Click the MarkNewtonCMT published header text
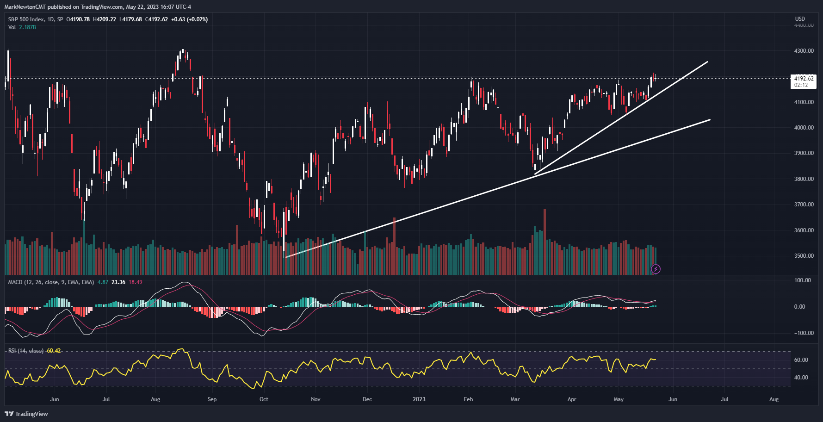Screen dimensions: 823x422 (x=97, y=6)
